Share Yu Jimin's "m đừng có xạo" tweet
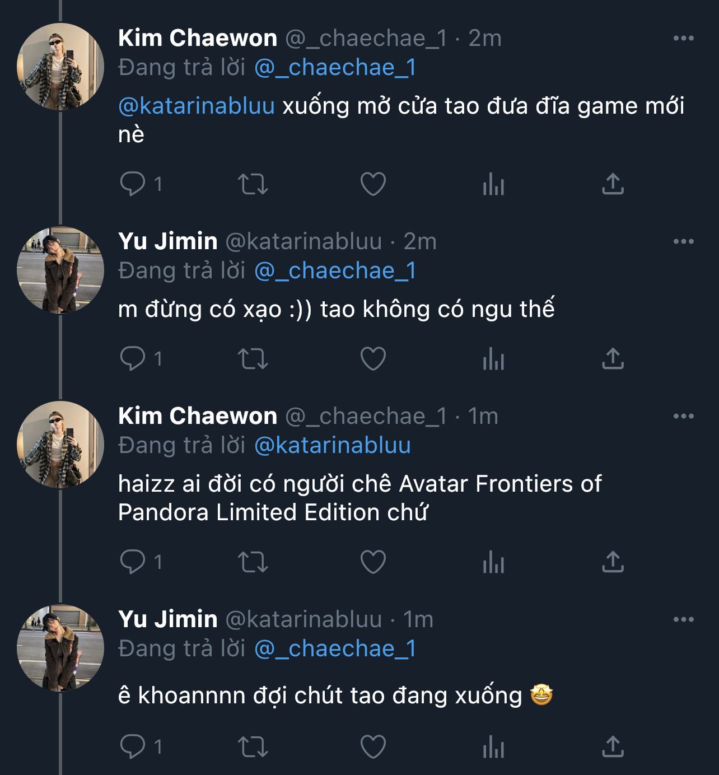The width and height of the screenshot is (719, 775). [613, 358]
